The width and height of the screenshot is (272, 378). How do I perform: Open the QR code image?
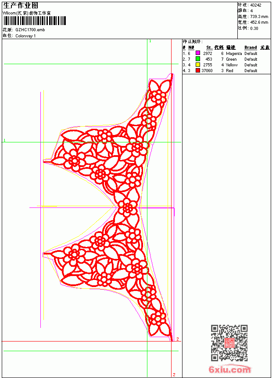tap(229, 343)
